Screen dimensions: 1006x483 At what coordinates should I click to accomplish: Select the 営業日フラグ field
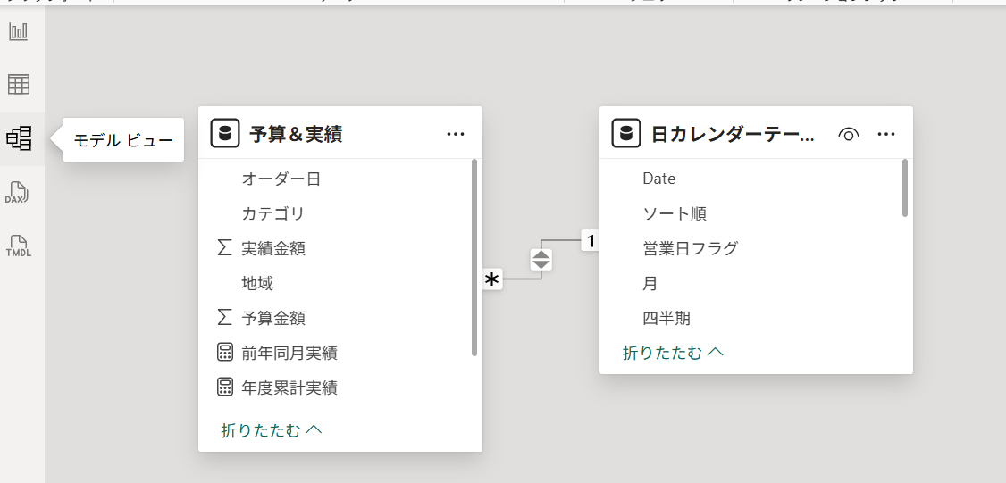[690, 248]
